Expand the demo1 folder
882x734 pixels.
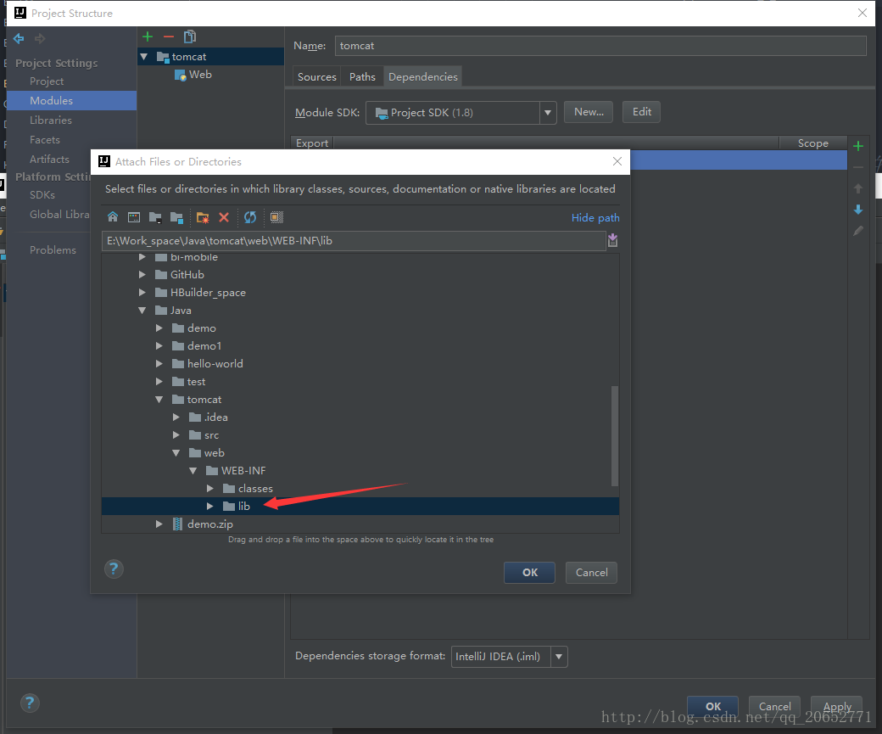pyautogui.click(x=159, y=346)
